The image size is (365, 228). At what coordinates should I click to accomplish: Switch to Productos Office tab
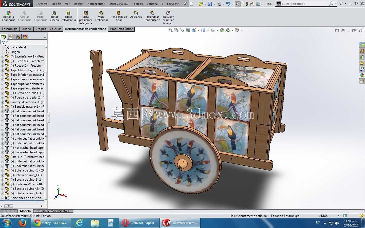pos(121,29)
